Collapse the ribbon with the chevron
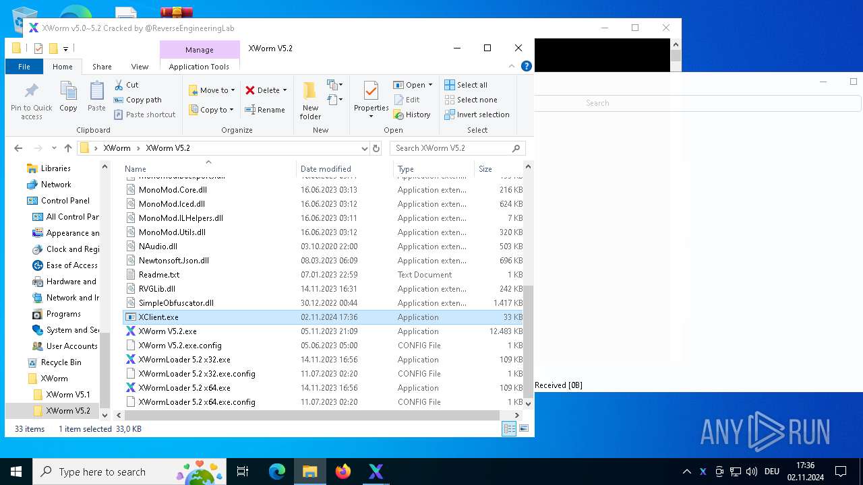The image size is (863, 485). tap(513, 66)
